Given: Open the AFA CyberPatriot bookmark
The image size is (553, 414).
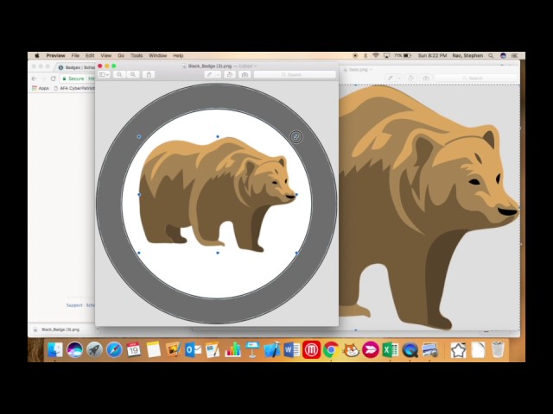Looking at the screenshot, I should point(74,88).
